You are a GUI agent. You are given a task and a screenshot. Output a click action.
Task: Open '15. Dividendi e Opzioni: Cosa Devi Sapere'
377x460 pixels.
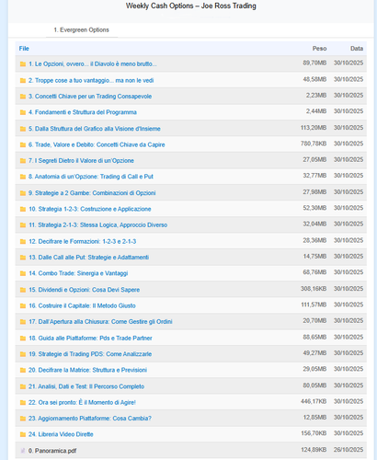[85, 290]
